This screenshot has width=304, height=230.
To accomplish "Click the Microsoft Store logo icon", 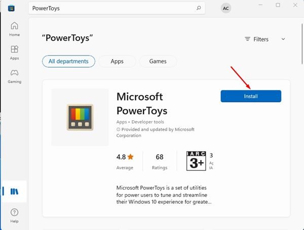I will pyautogui.click(x=11, y=8).
